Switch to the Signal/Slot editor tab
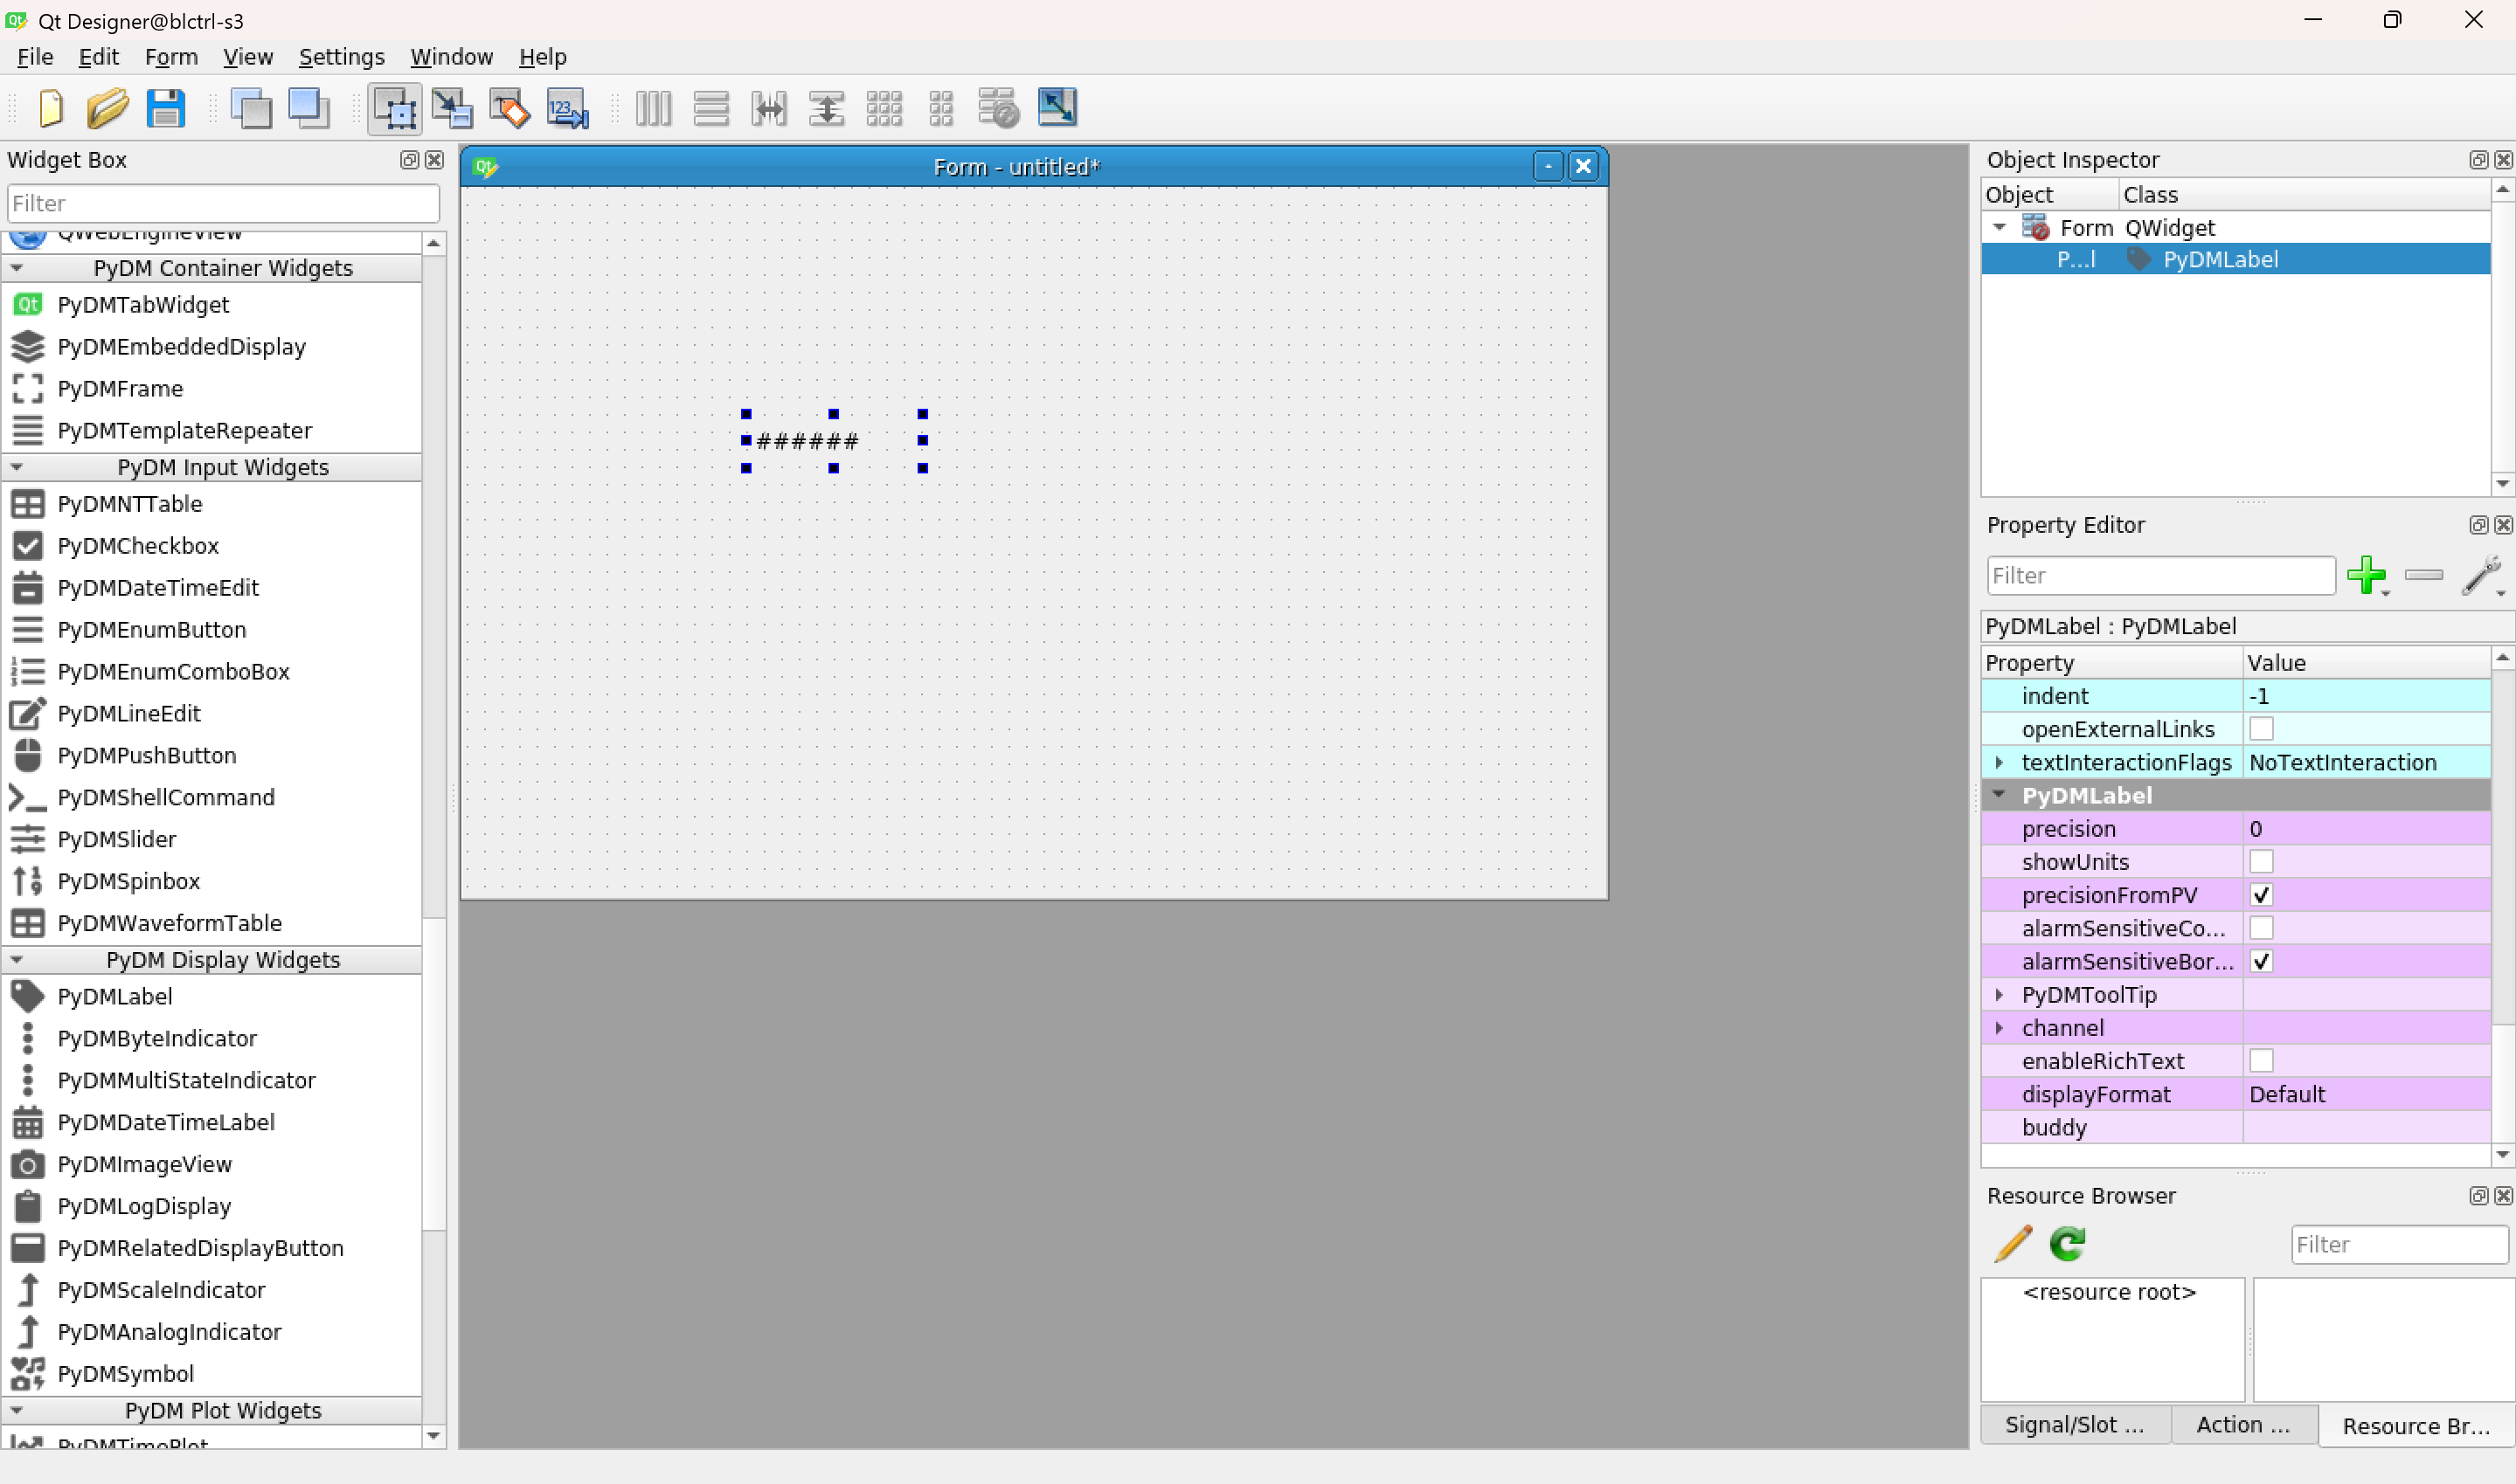Image resolution: width=2516 pixels, height=1484 pixels. (x=2073, y=1425)
